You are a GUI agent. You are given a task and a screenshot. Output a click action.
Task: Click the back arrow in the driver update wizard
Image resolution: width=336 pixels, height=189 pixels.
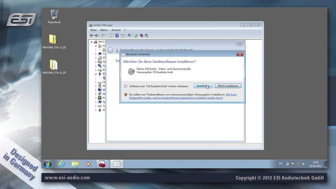pyautogui.click(x=111, y=50)
